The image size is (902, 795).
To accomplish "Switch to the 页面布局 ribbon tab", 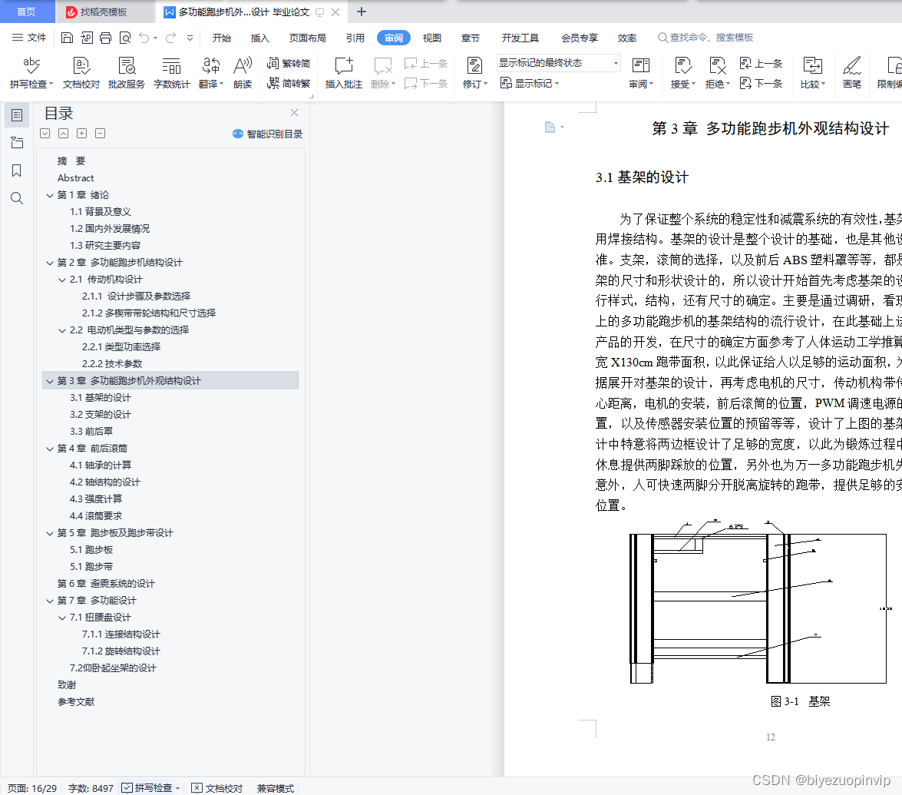I will (307, 38).
